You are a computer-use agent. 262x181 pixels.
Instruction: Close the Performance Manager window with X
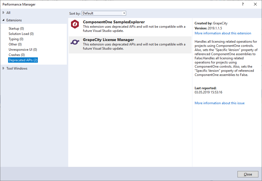(255, 4)
